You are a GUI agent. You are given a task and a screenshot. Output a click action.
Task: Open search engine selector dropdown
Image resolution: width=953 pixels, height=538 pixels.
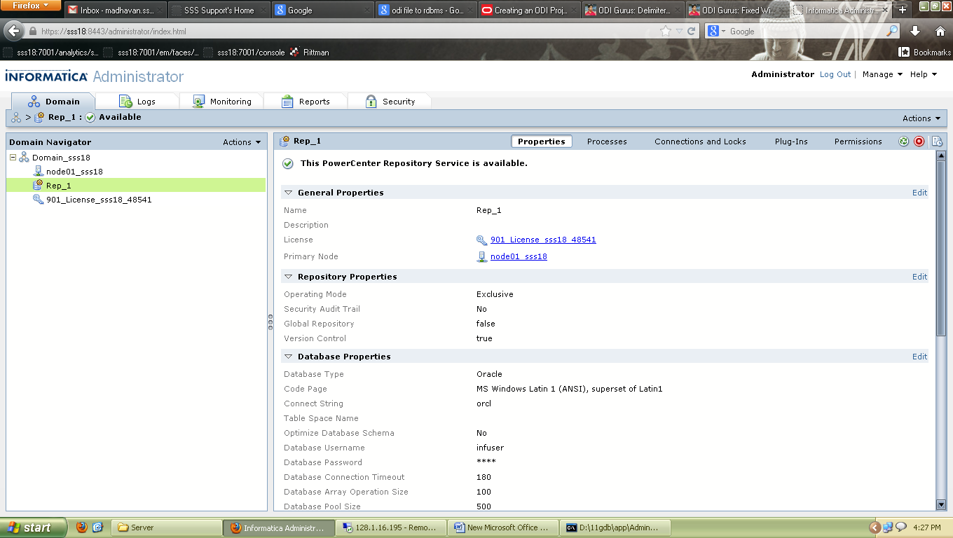[x=716, y=31]
